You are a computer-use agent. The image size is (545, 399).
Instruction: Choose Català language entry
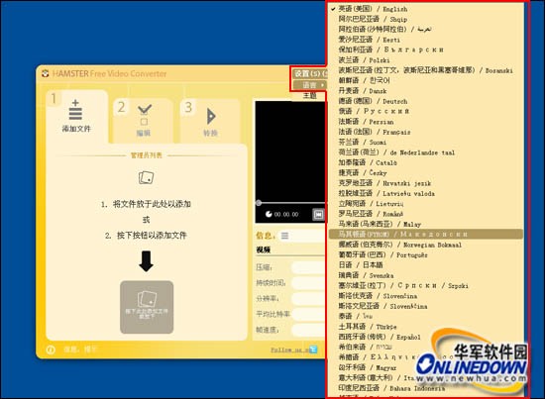pos(426,162)
